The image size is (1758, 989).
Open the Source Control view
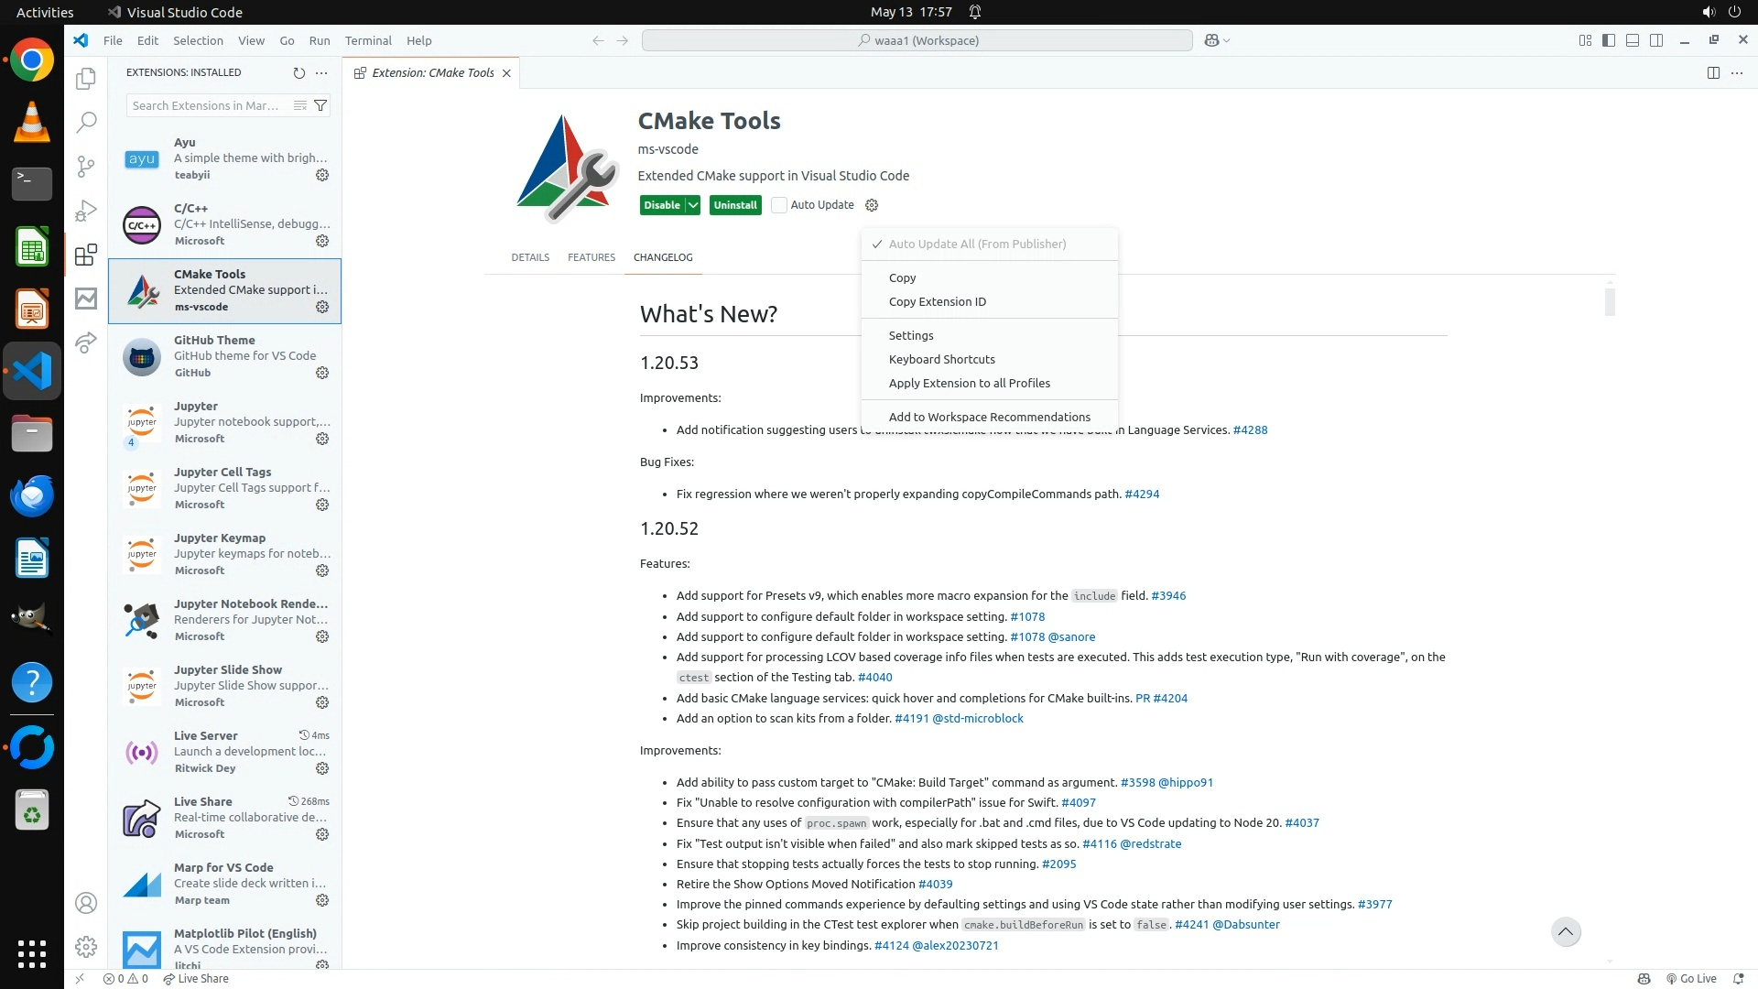(86, 166)
